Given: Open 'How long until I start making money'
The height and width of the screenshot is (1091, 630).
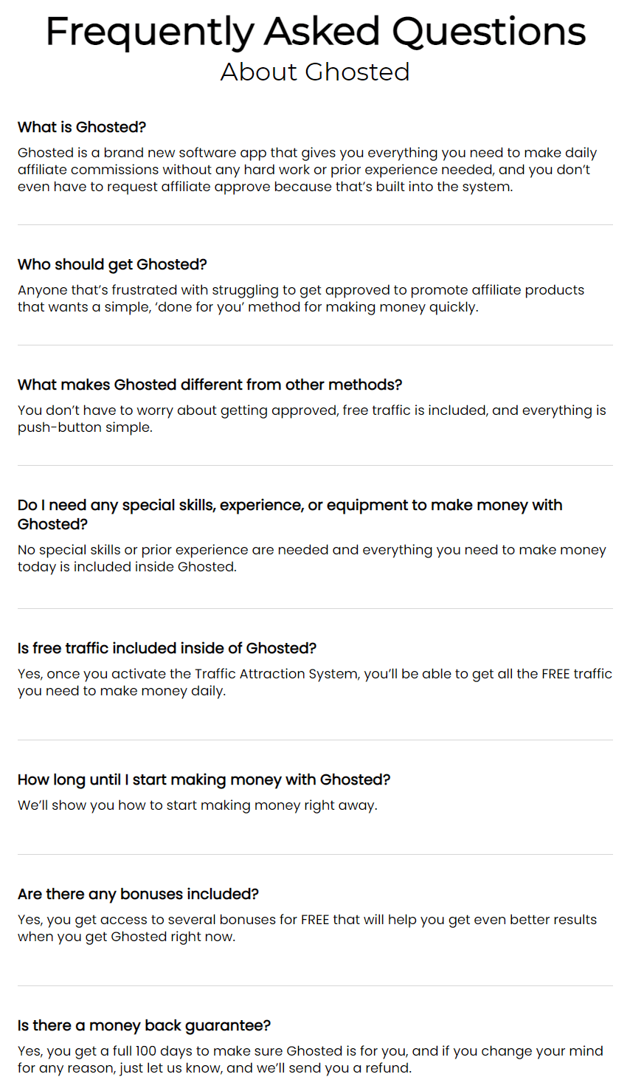Looking at the screenshot, I should 204,779.
